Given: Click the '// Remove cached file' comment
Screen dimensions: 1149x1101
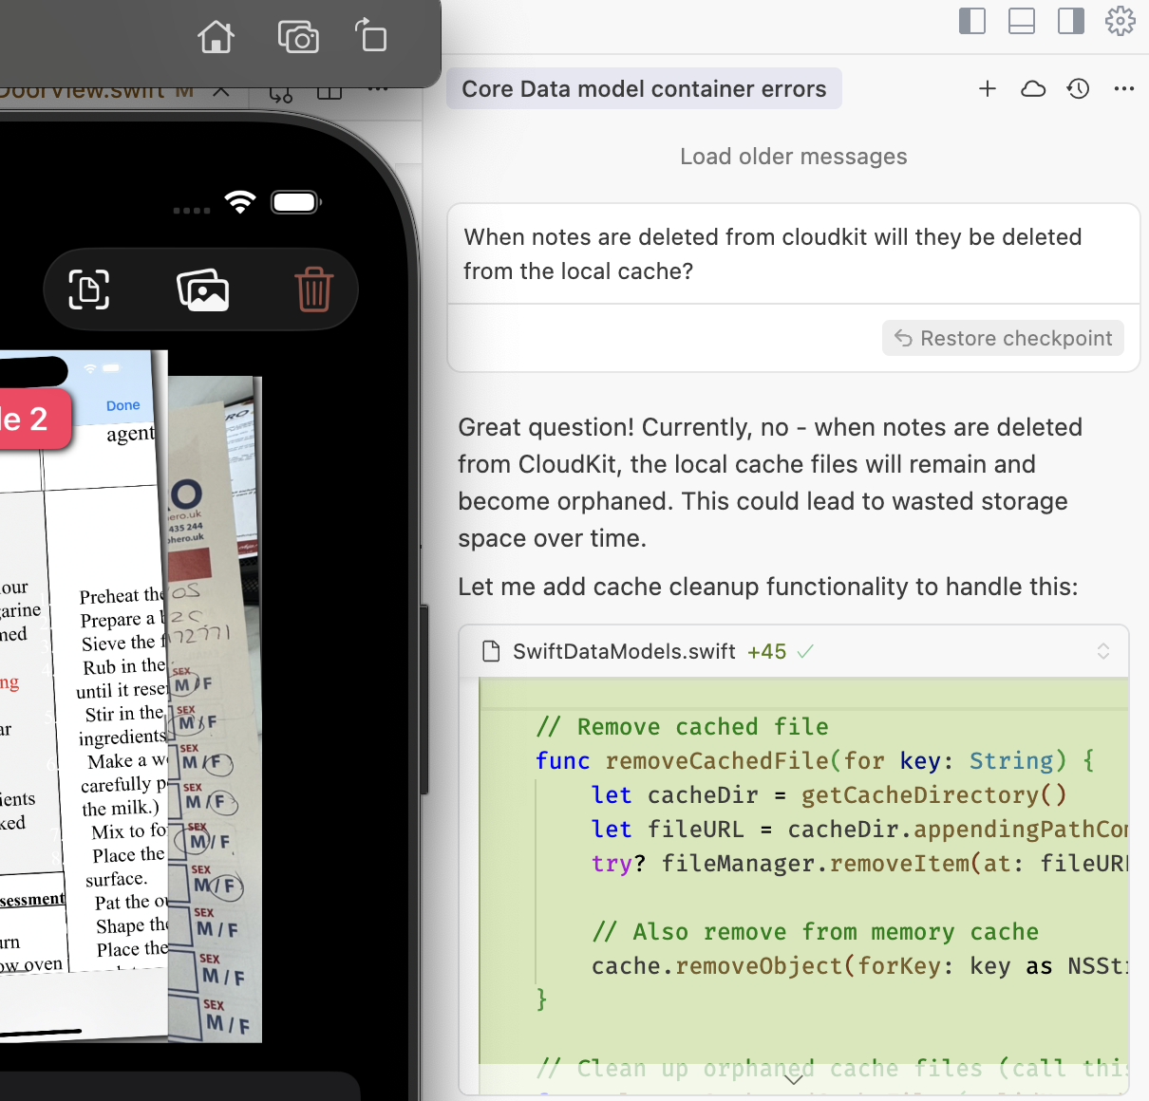Looking at the screenshot, I should 682,727.
